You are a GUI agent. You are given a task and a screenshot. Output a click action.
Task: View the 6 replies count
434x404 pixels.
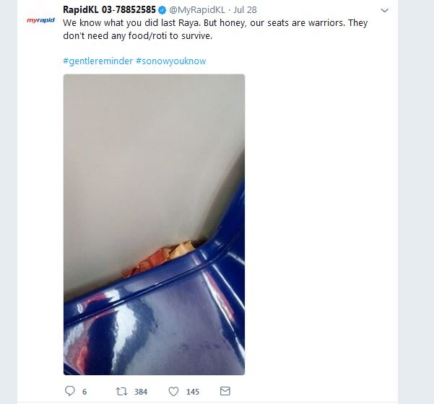[84, 392]
